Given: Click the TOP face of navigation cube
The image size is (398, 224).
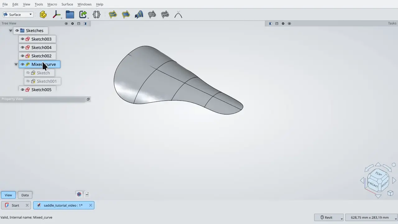Looking at the screenshot, I should [378, 174].
